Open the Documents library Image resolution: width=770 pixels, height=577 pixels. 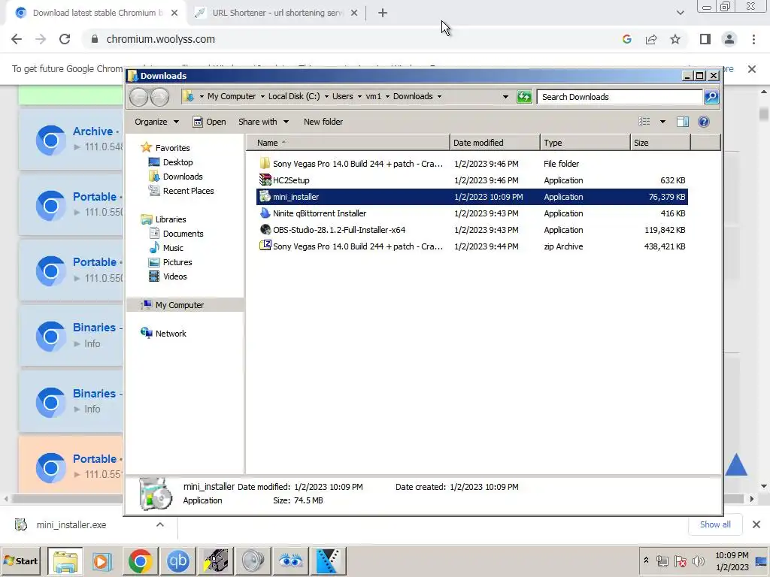point(176,234)
